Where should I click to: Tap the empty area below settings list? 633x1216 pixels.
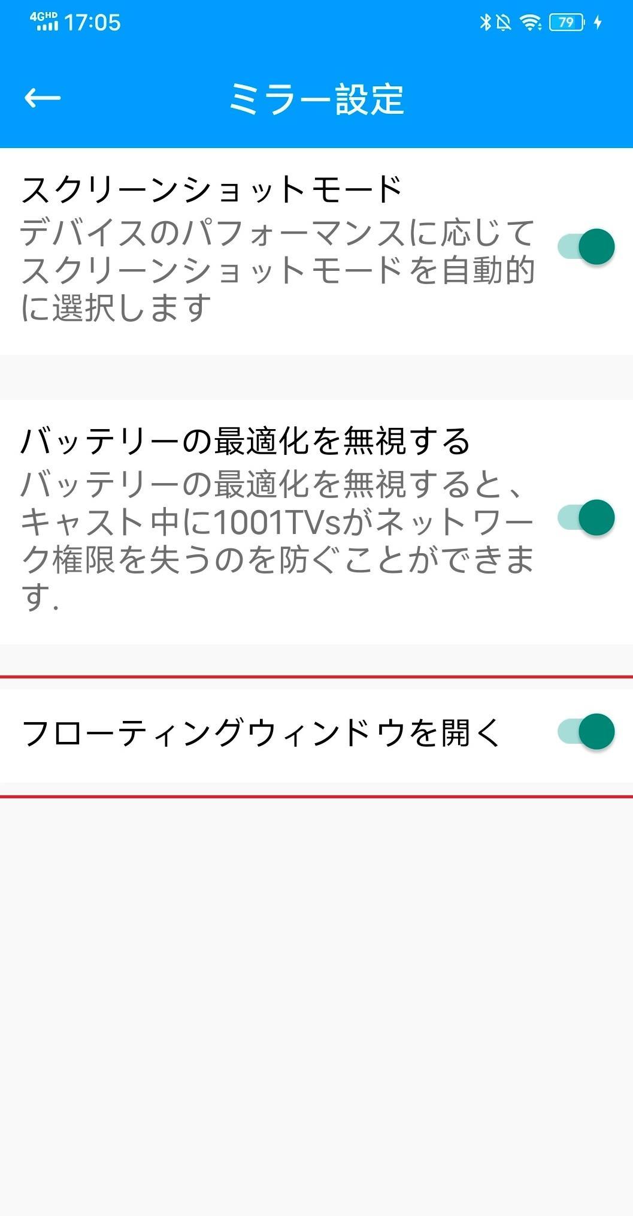point(316,1007)
